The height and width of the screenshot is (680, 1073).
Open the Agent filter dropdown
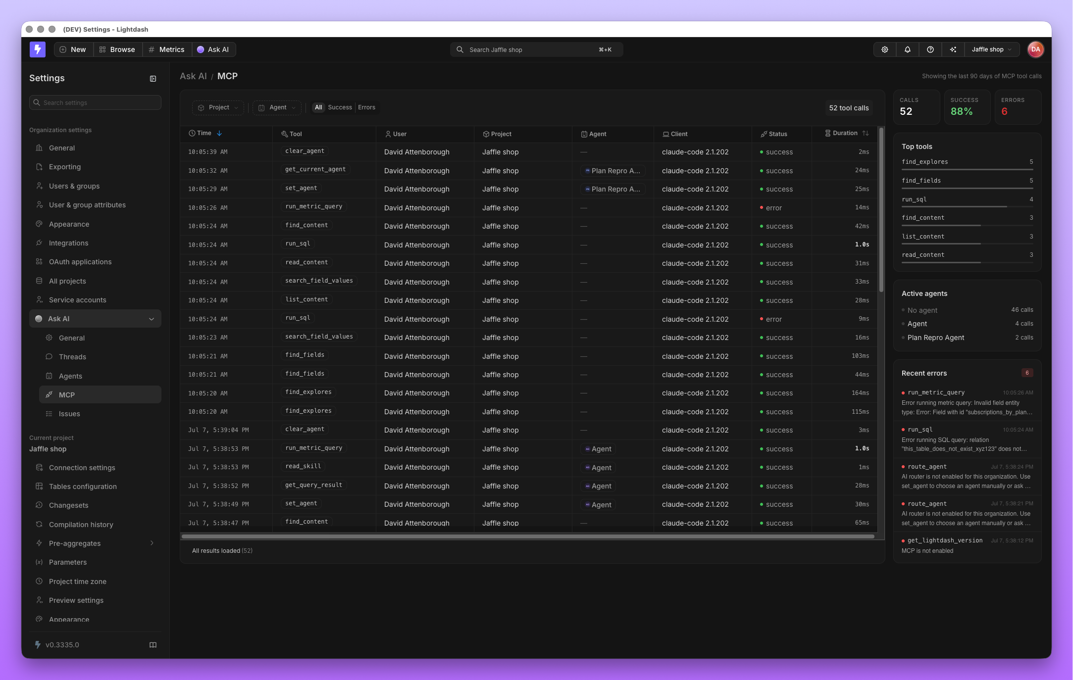click(x=277, y=107)
